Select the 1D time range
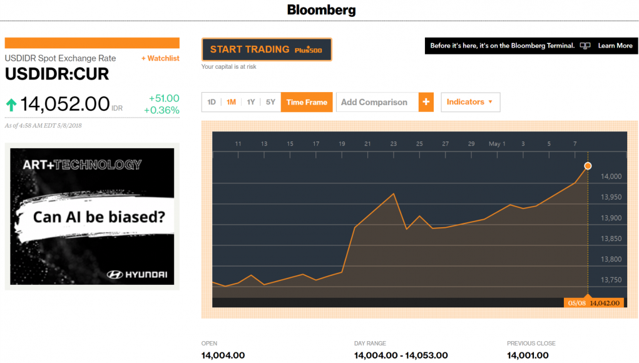The width and height of the screenshot is (639, 363). (x=212, y=102)
